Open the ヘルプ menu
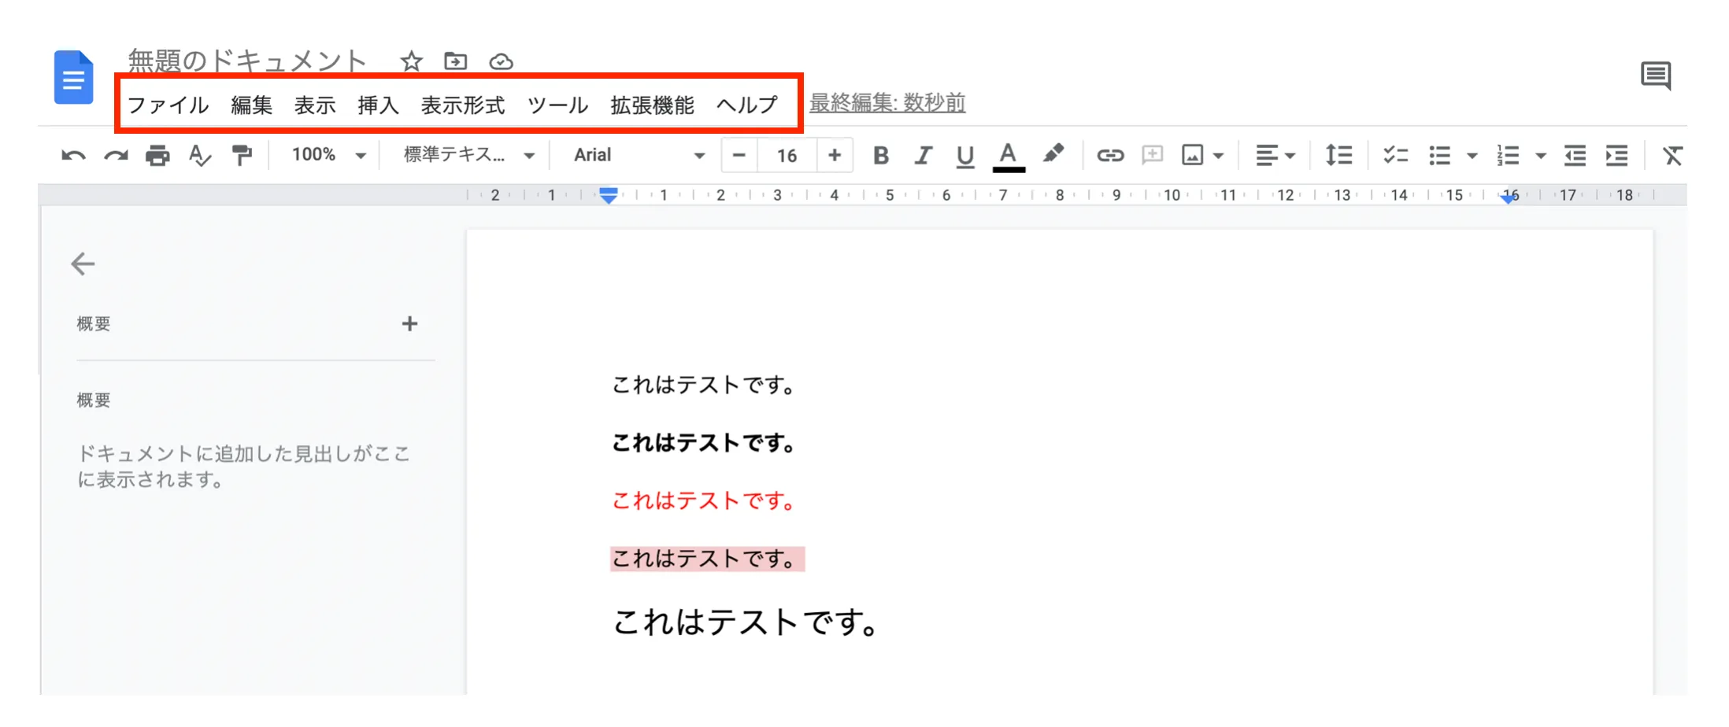Image resolution: width=1729 pixels, height=727 pixels. click(x=747, y=105)
